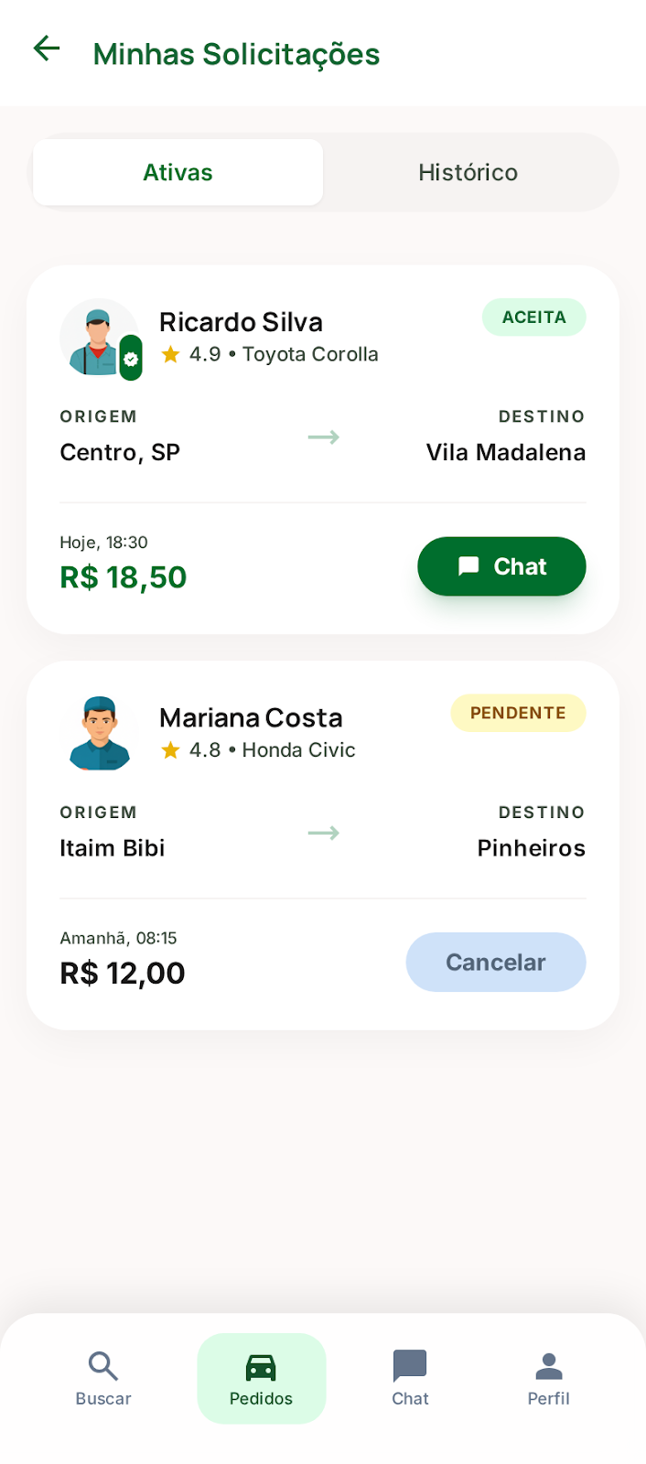The width and height of the screenshot is (646, 1464).
Task: Click the chat bubble icon inside the Chat button
Action: (469, 565)
